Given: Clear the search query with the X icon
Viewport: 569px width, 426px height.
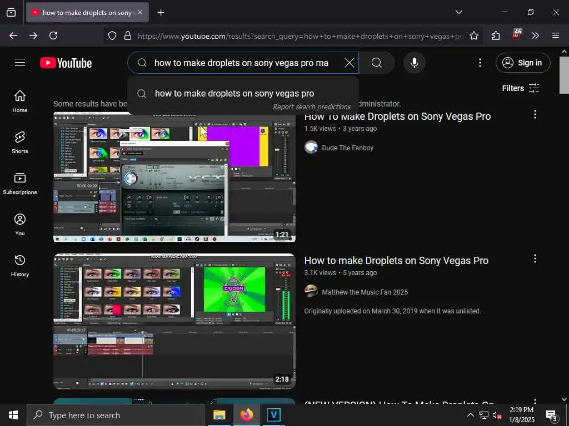Looking at the screenshot, I should (x=350, y=63).
